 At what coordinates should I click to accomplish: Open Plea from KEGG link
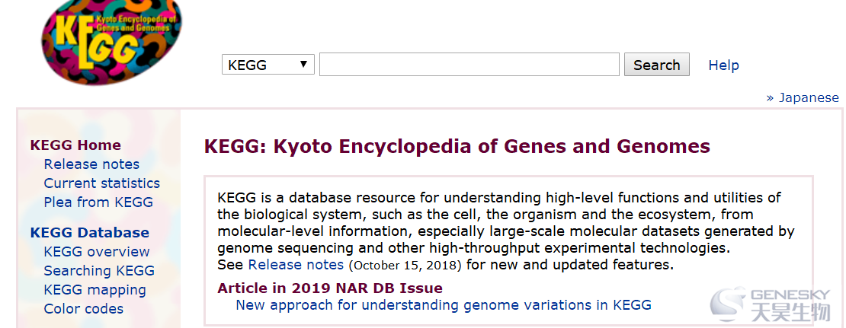[98, 202]
